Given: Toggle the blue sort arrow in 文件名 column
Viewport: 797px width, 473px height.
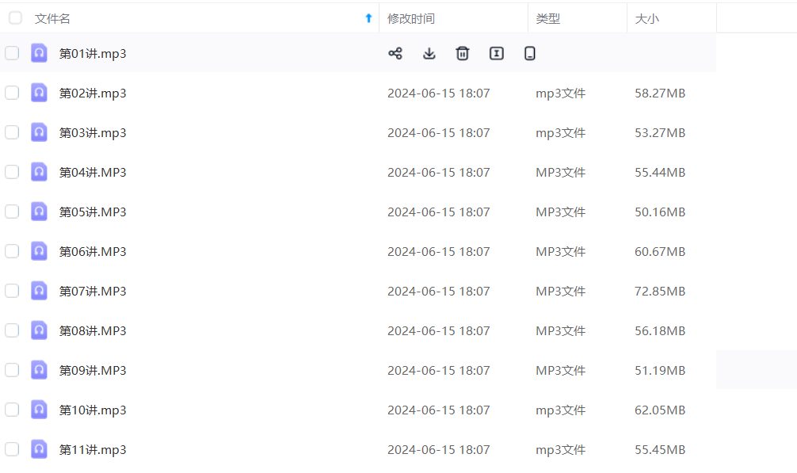Looking at the screenshot, I should click(x=368, y=18).
